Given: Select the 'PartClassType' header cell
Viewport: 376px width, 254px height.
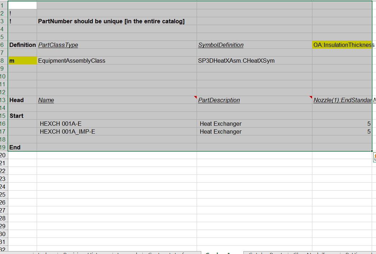Looking at the screenshot, I should pos(117,45).
